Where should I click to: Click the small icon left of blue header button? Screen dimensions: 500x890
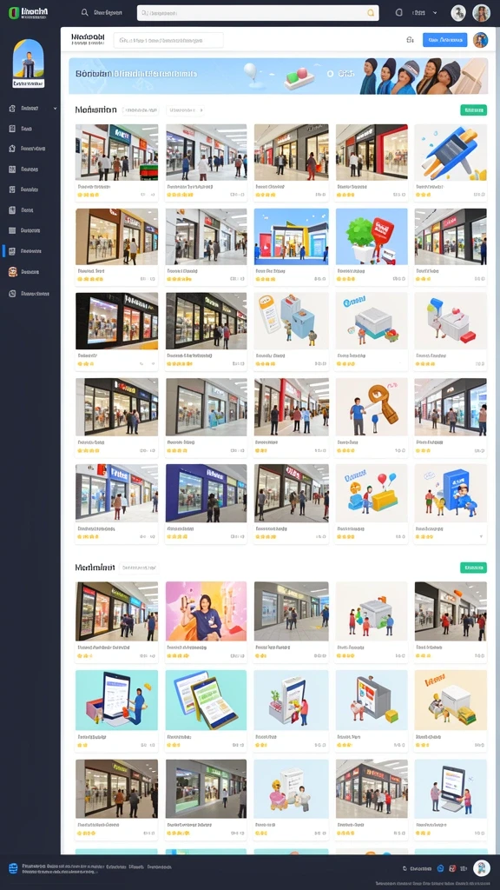click(x=410, y=40)
